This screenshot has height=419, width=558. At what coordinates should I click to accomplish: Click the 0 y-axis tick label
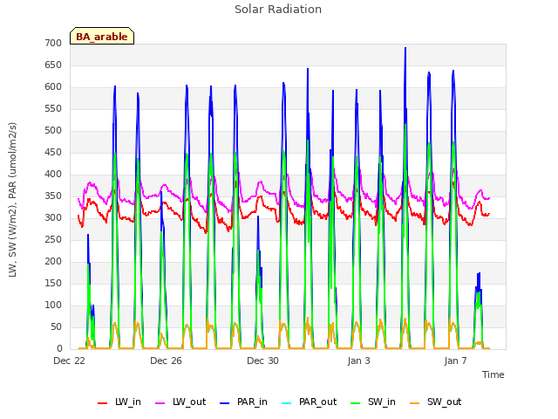[59, 349]
